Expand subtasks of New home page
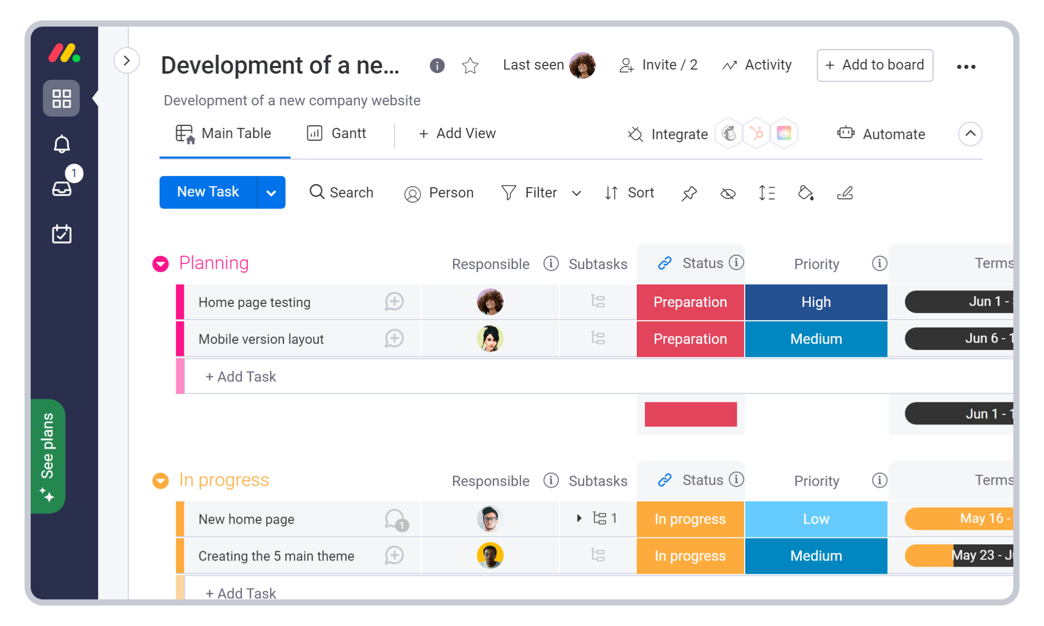Image resolution: width=1044 pixels, height=626 pixels. pos(579,518)
